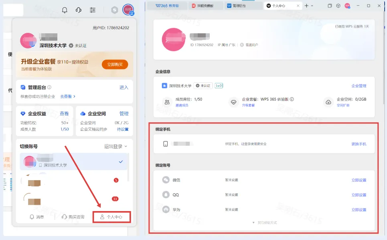
Task: Click the blue diamond 企业权益 icon
Action: pyautogui.click(x=23, y=114)
